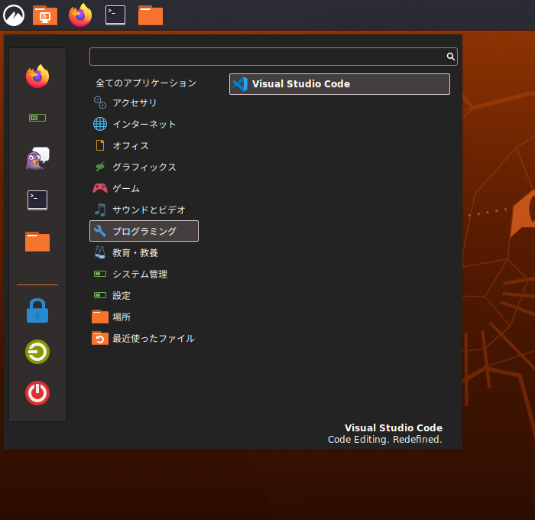Launch Firefox from the top panel

[80, 15]
